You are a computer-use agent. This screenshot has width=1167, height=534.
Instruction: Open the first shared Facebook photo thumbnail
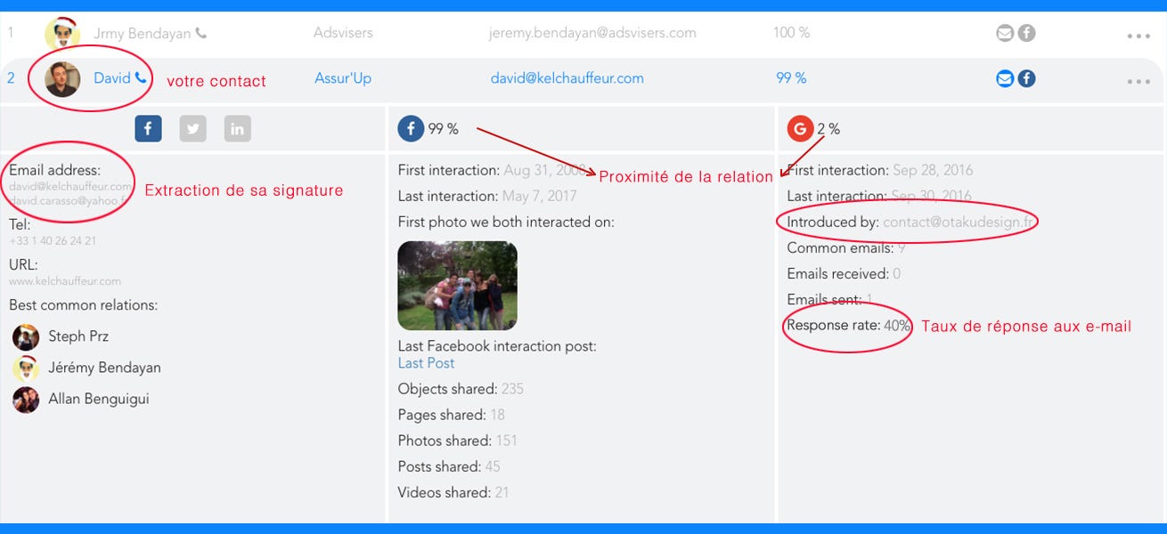point(457,286)
